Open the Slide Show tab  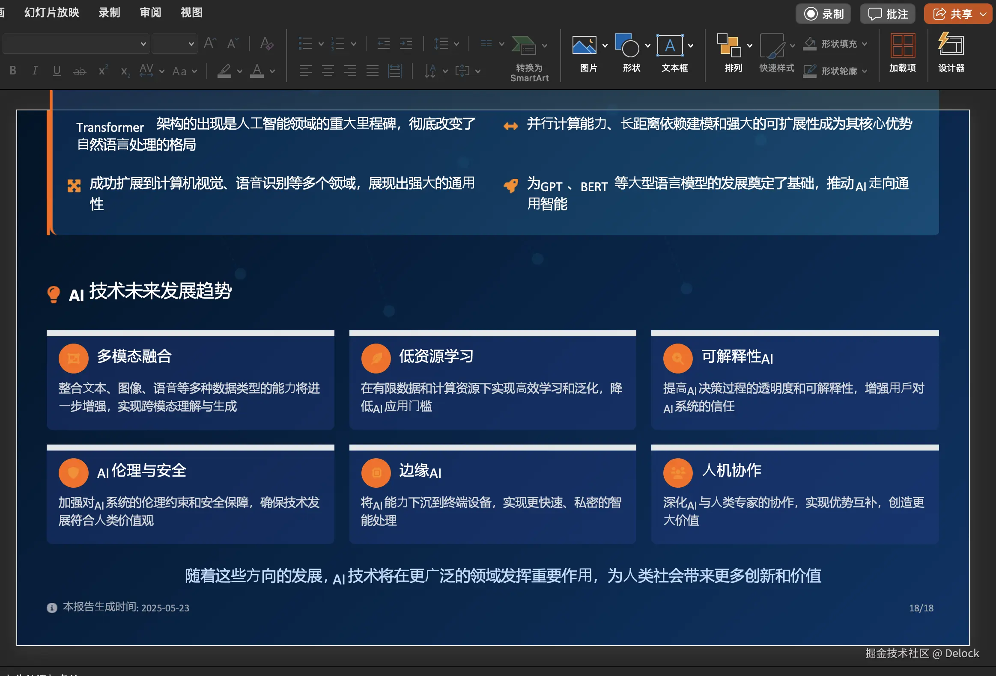point(51,13)
